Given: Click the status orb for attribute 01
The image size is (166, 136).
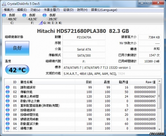Looking at the screenshot, I should coord(8,88).
